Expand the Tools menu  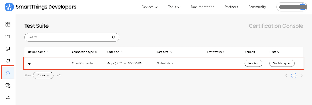[x=174, y=7]
